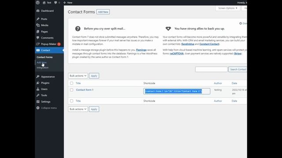
Task: Sort by Title in table footer
Action: 78,101
